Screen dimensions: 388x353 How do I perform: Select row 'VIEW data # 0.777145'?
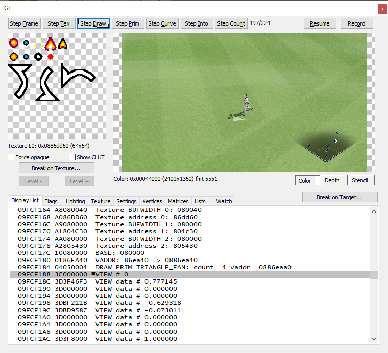189,281
